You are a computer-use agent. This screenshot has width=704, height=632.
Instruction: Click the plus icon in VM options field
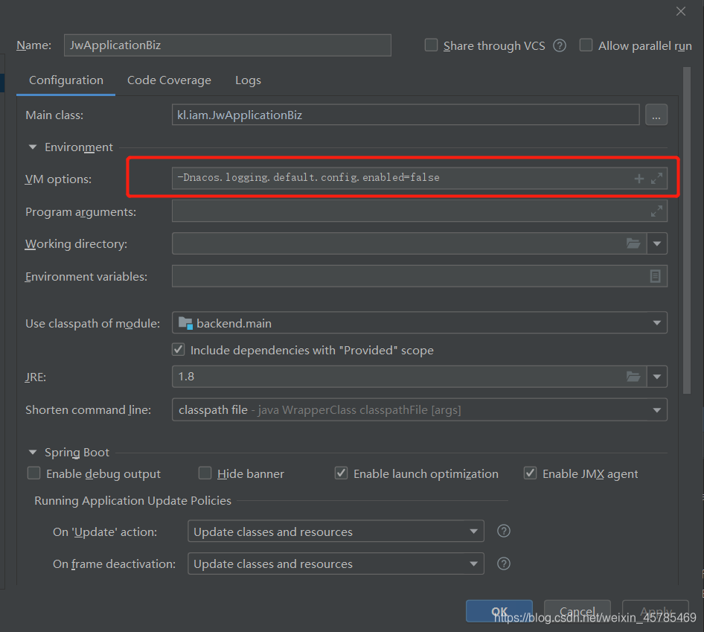(x=639, y=179)
